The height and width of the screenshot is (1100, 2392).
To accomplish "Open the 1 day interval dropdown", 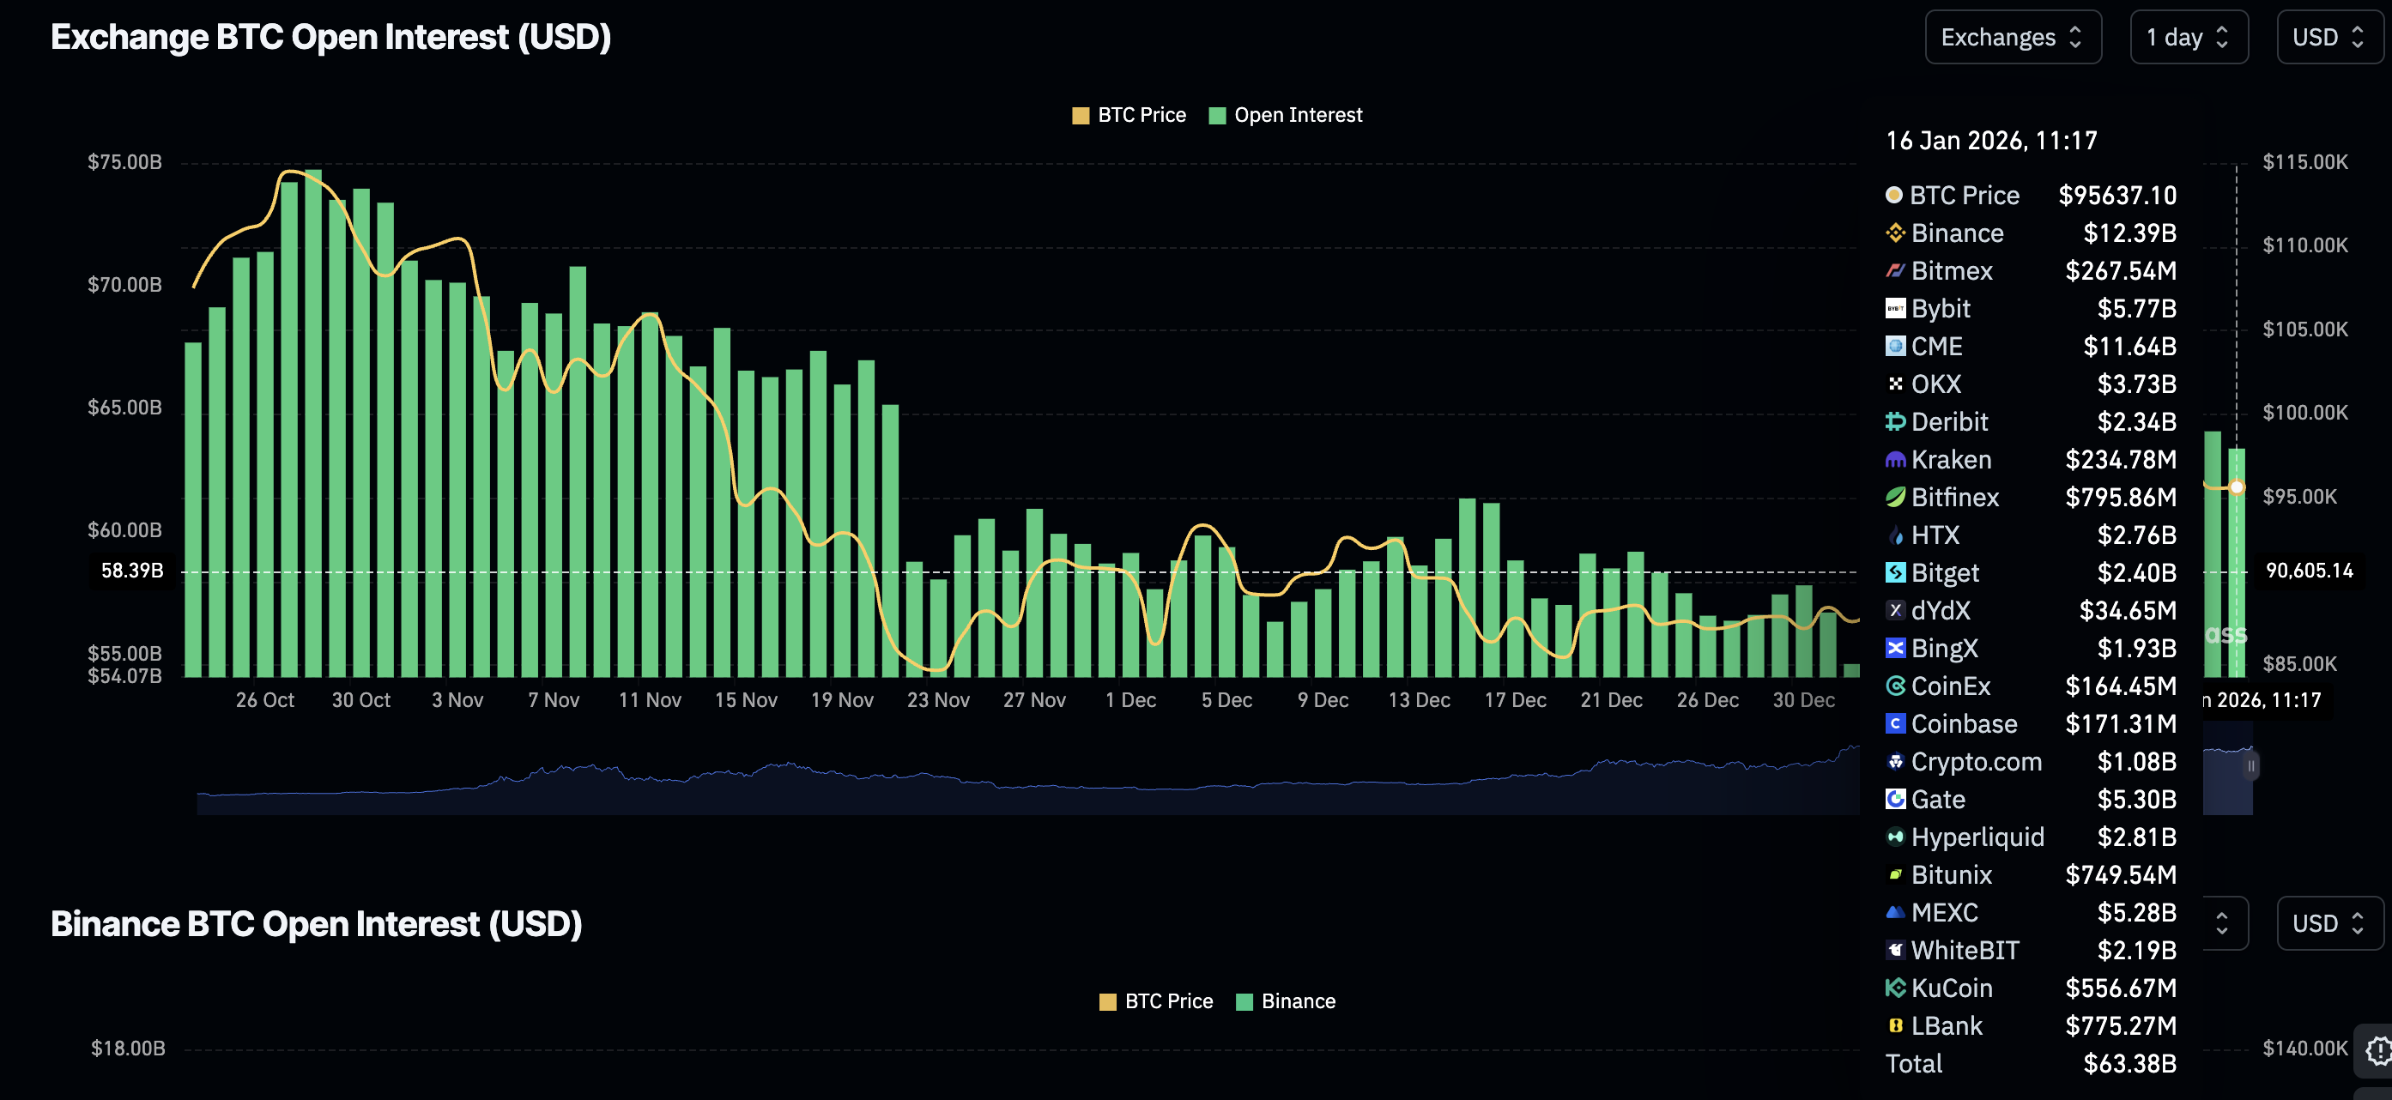I will tap(2189, 37).
